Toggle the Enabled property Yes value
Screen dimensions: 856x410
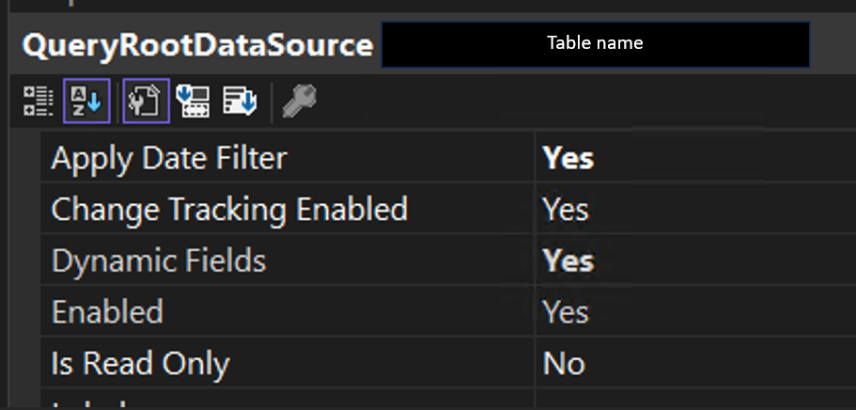695,311
